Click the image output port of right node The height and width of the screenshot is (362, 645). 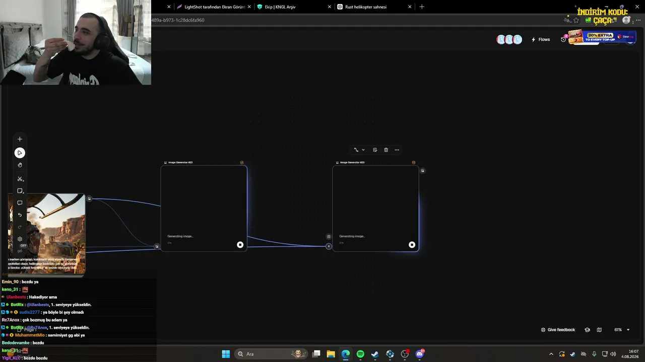point(422,170)
